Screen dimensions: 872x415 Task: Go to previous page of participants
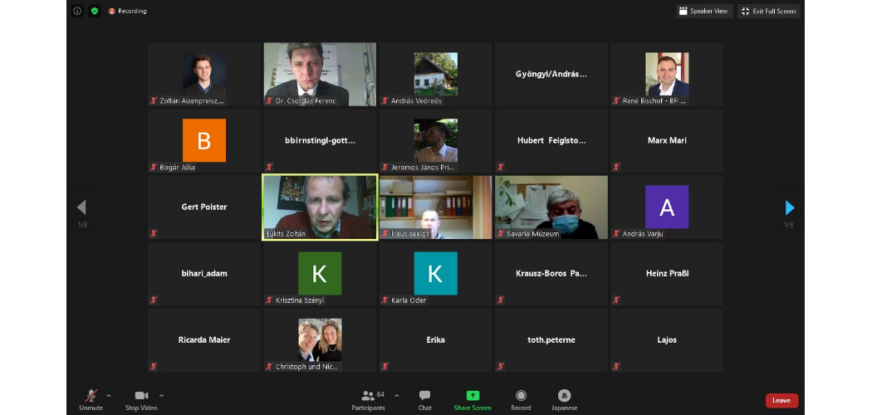(x=81, y=207)
